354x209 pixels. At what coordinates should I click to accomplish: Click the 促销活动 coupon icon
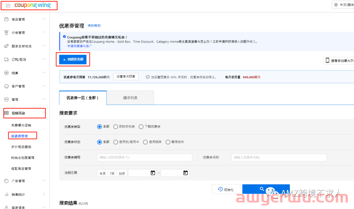coord(6,113)
